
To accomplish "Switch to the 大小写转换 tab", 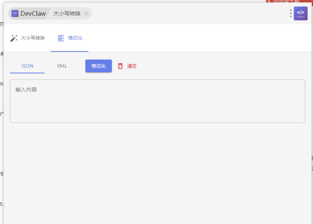I will [x=28, y=38].
